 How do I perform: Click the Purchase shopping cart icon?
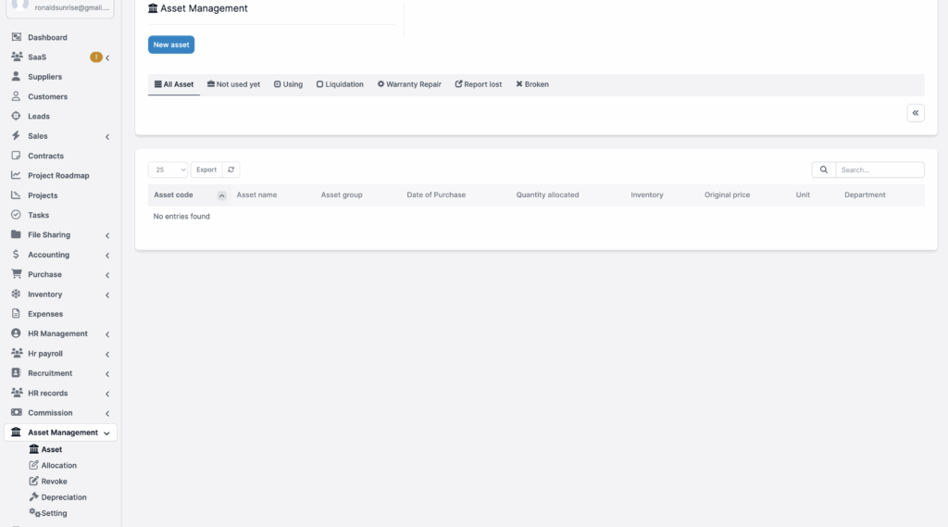16,274
